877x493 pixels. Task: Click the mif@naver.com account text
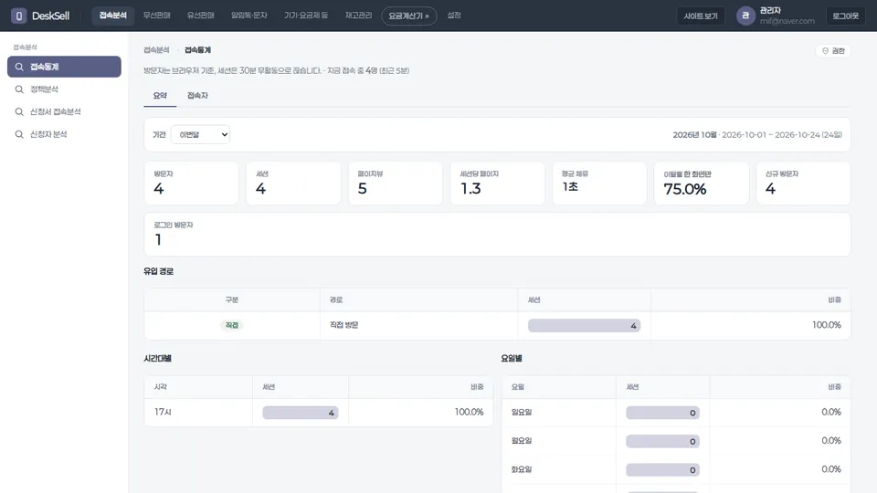click(x=787, y=21)
